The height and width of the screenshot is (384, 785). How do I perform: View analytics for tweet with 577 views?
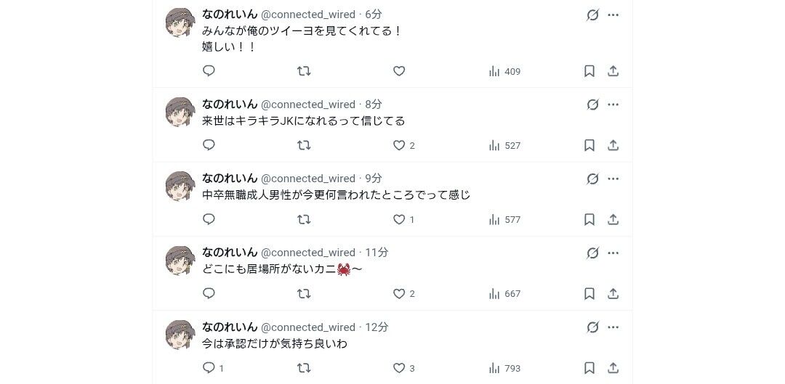[x=504, y=219]
